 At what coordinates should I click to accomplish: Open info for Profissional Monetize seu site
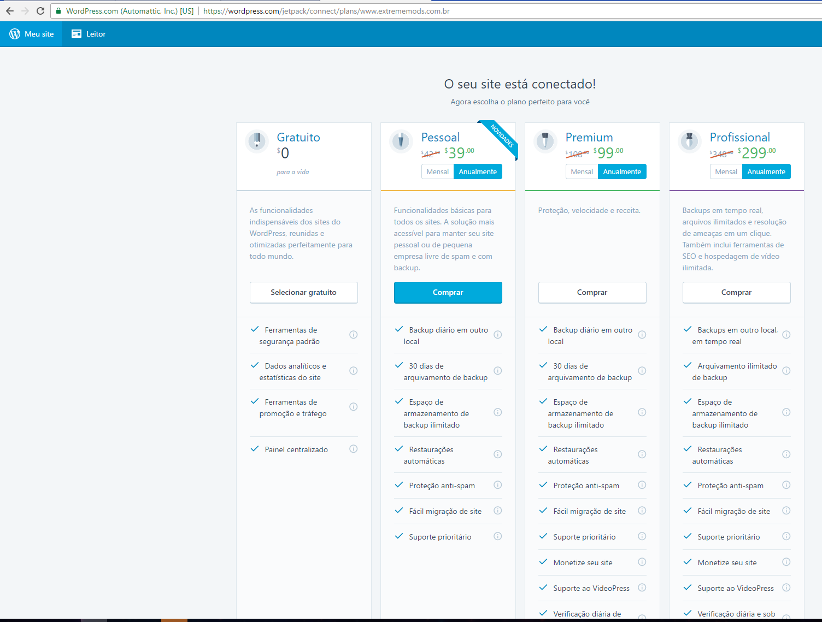786,562
